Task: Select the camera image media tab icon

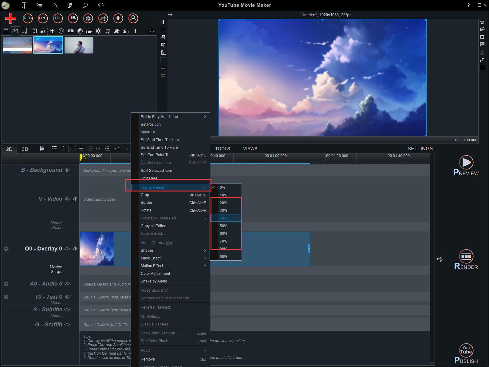Action: [x=15, y=31]
